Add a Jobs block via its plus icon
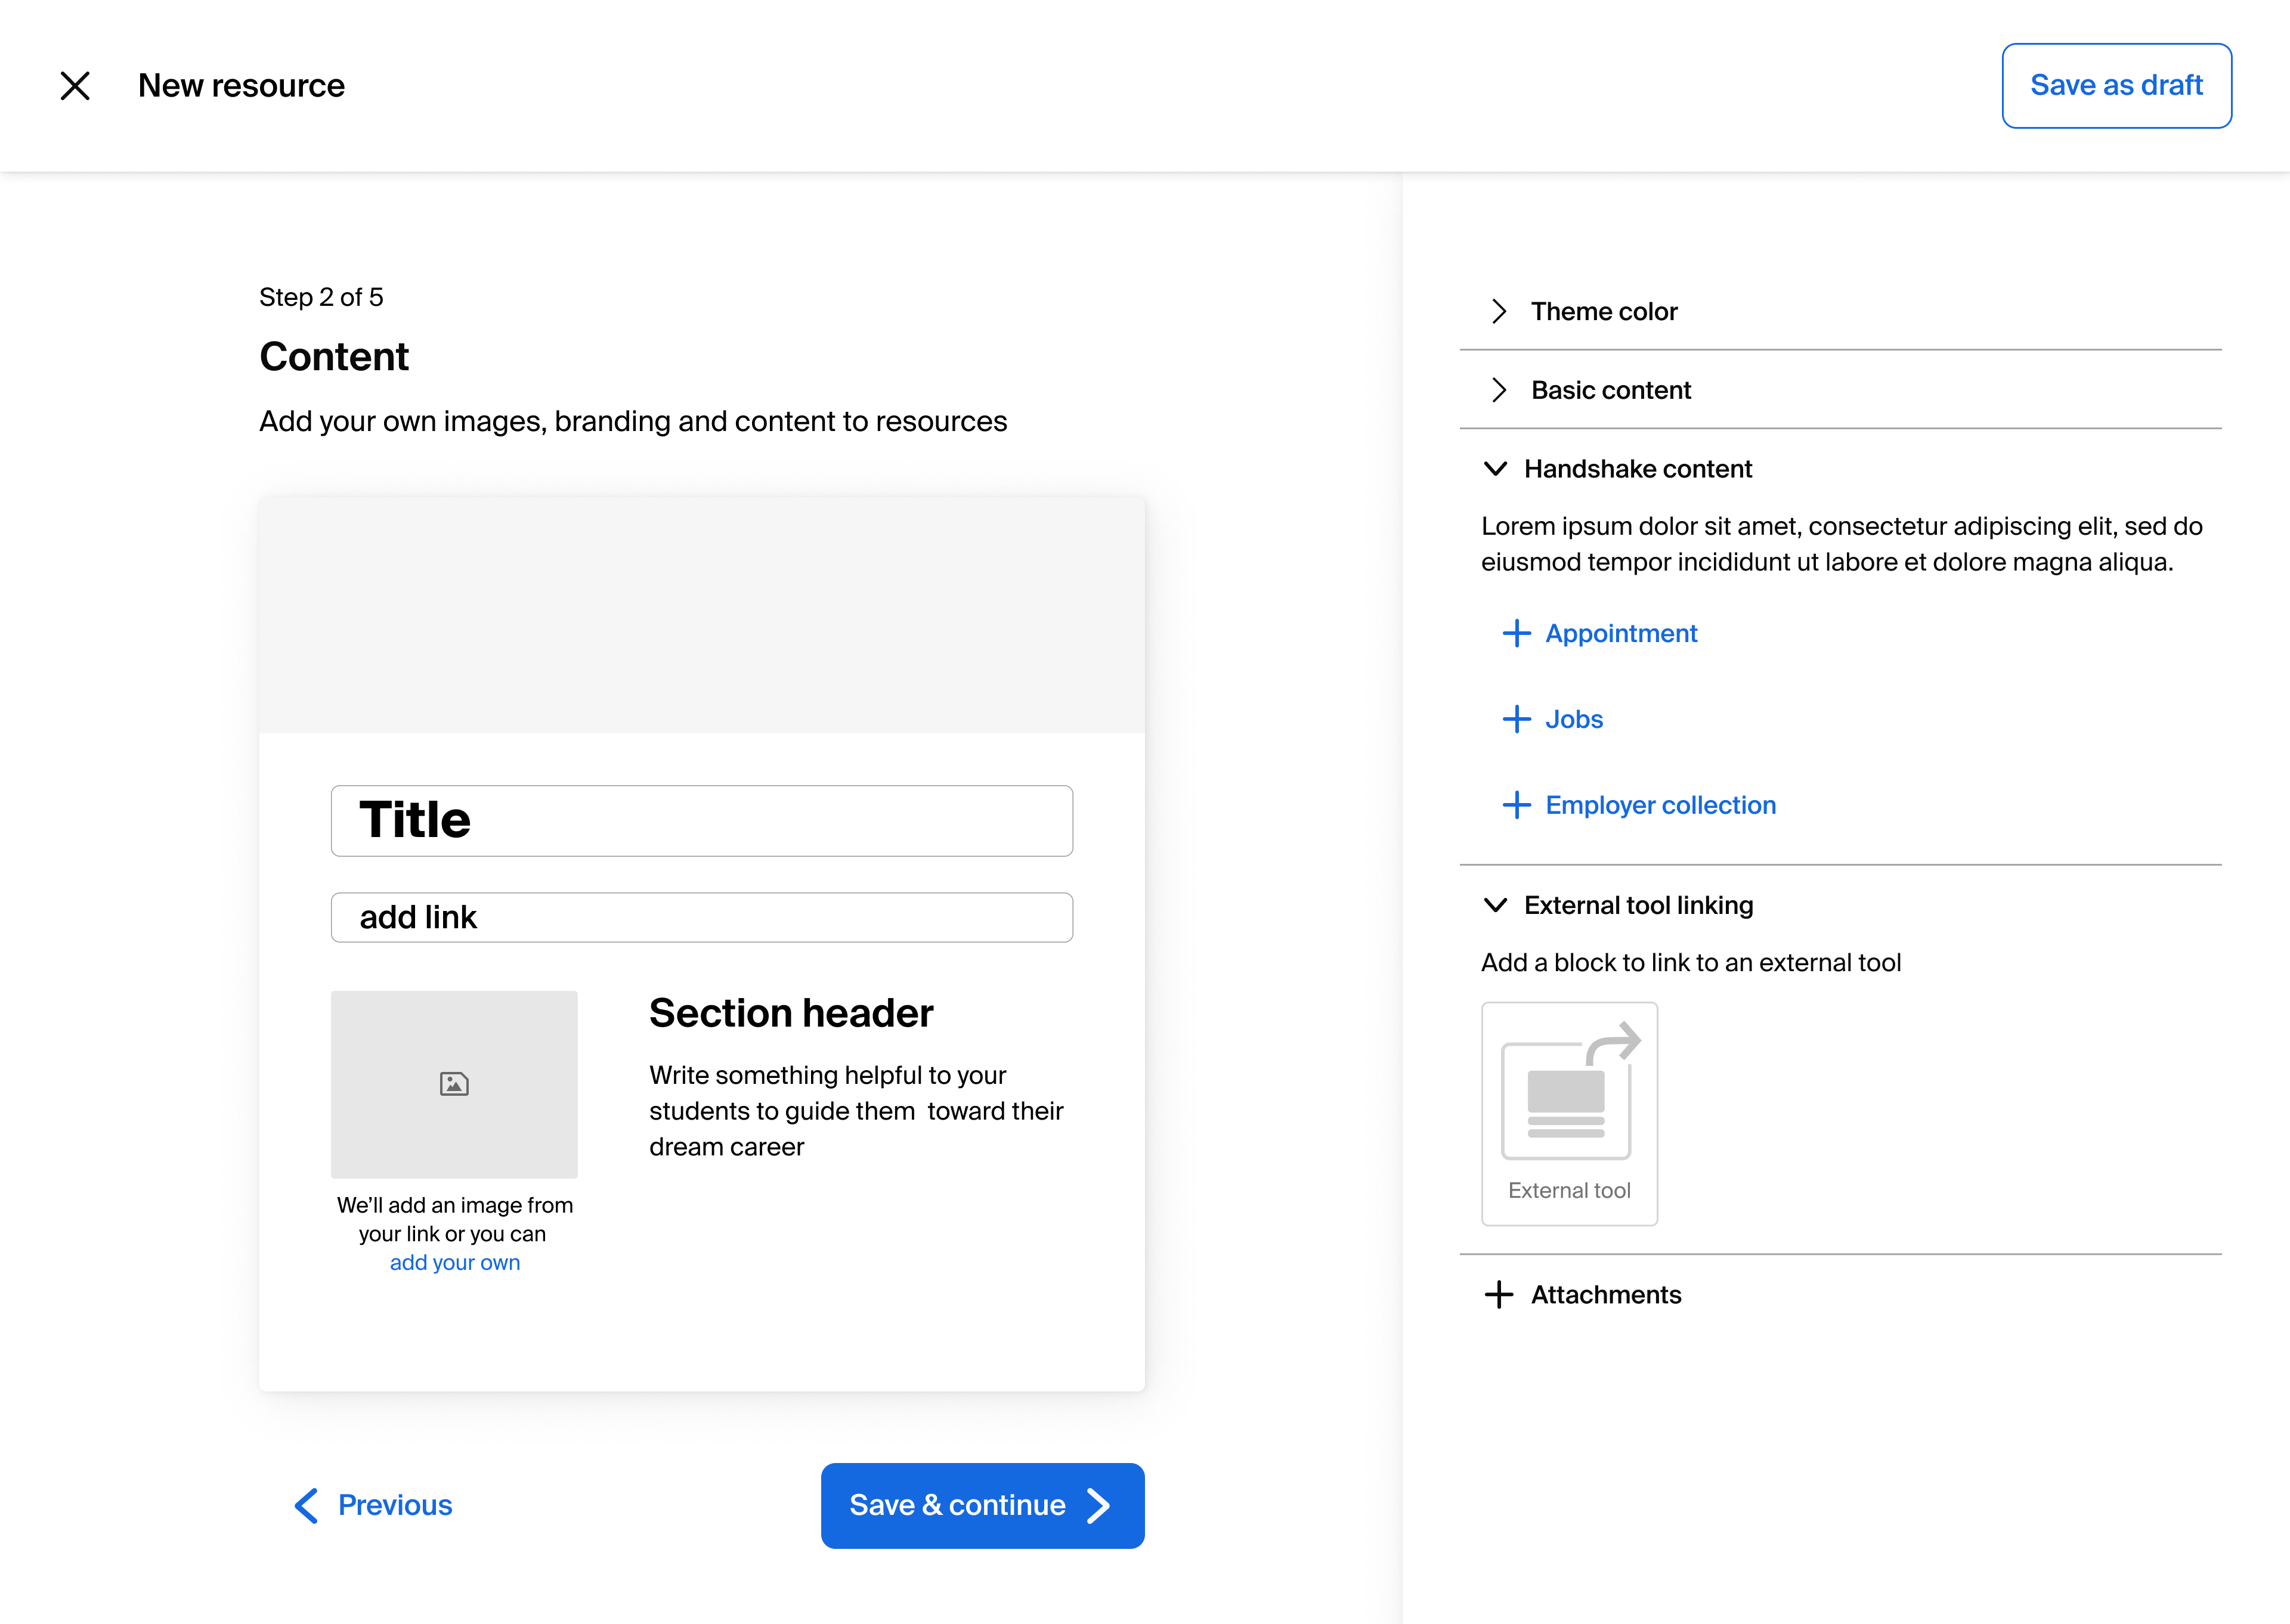 (x=1517, y=719)
